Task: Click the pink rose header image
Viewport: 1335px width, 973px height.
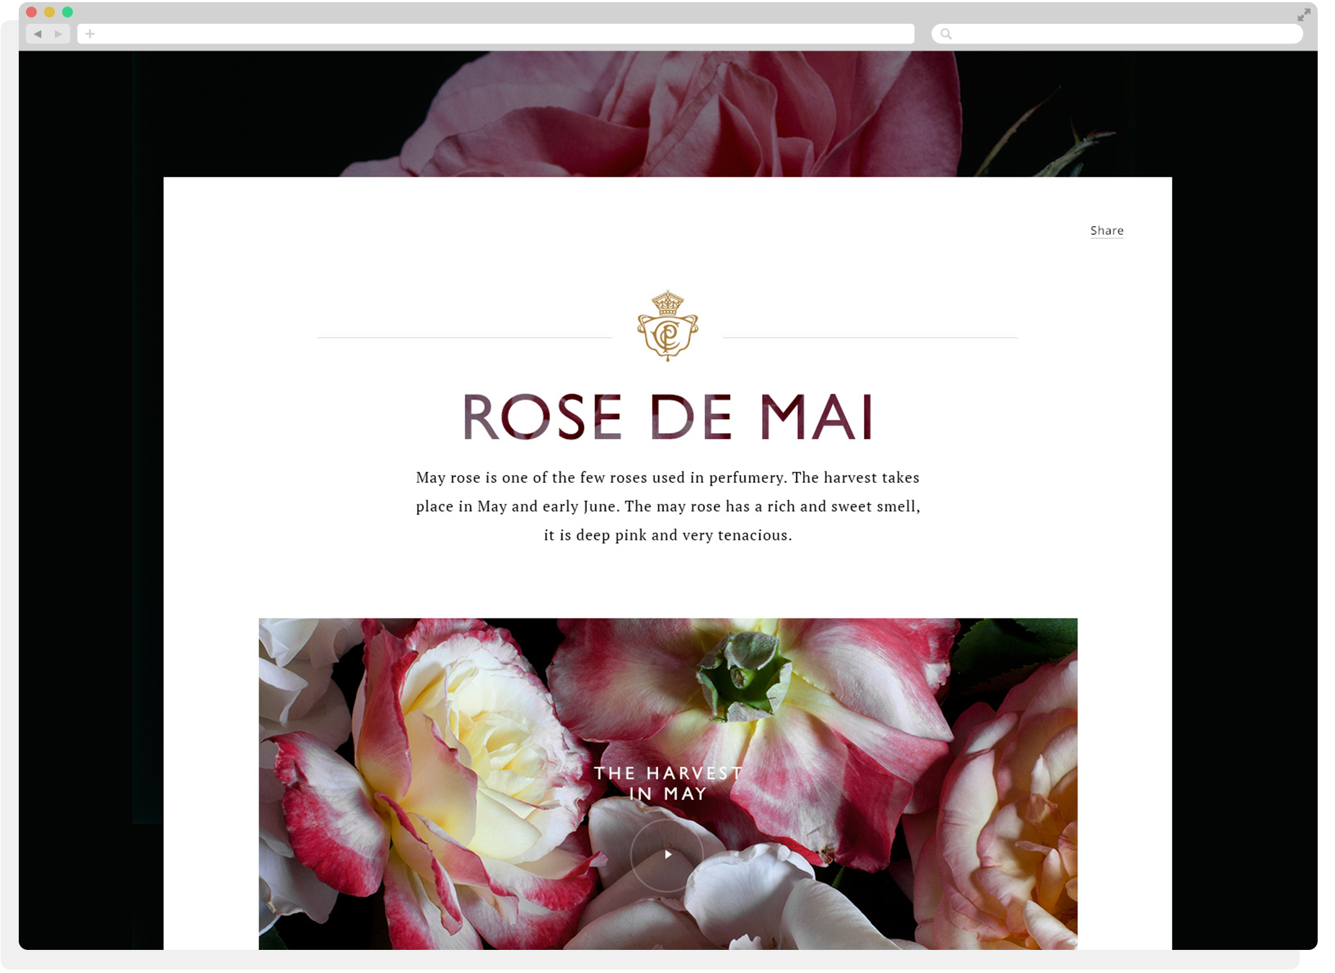Action: 667,113
